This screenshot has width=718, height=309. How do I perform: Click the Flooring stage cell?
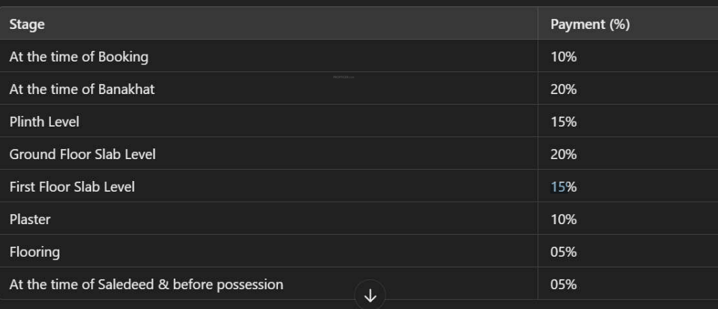[x=269, y=252]
